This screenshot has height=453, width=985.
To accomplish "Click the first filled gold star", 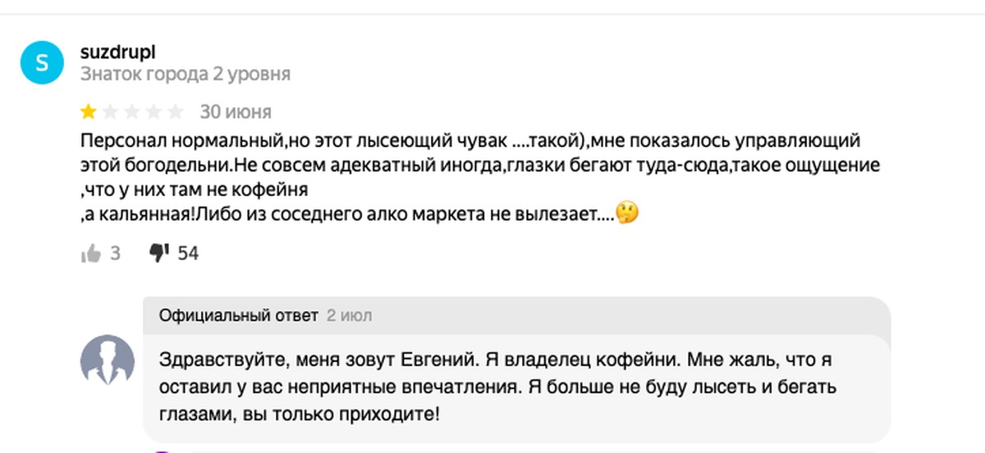I will click(89, 112).
